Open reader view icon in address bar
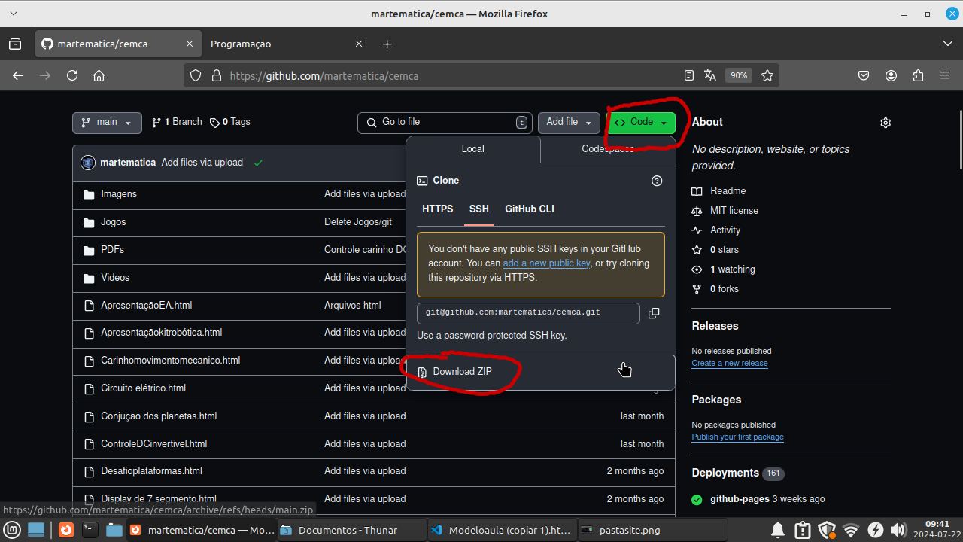Viewport: 963px width, 542px height. (x=689, y=75)
